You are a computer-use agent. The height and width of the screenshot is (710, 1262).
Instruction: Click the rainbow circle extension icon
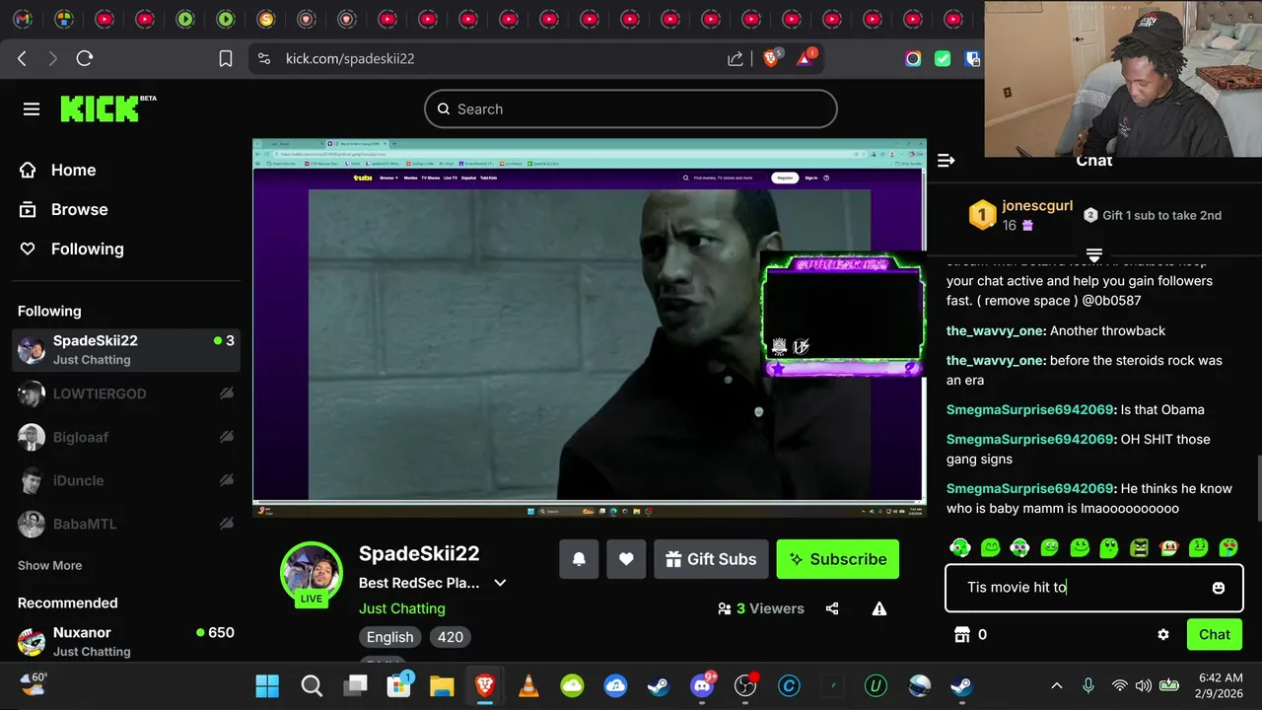point(913,58)
